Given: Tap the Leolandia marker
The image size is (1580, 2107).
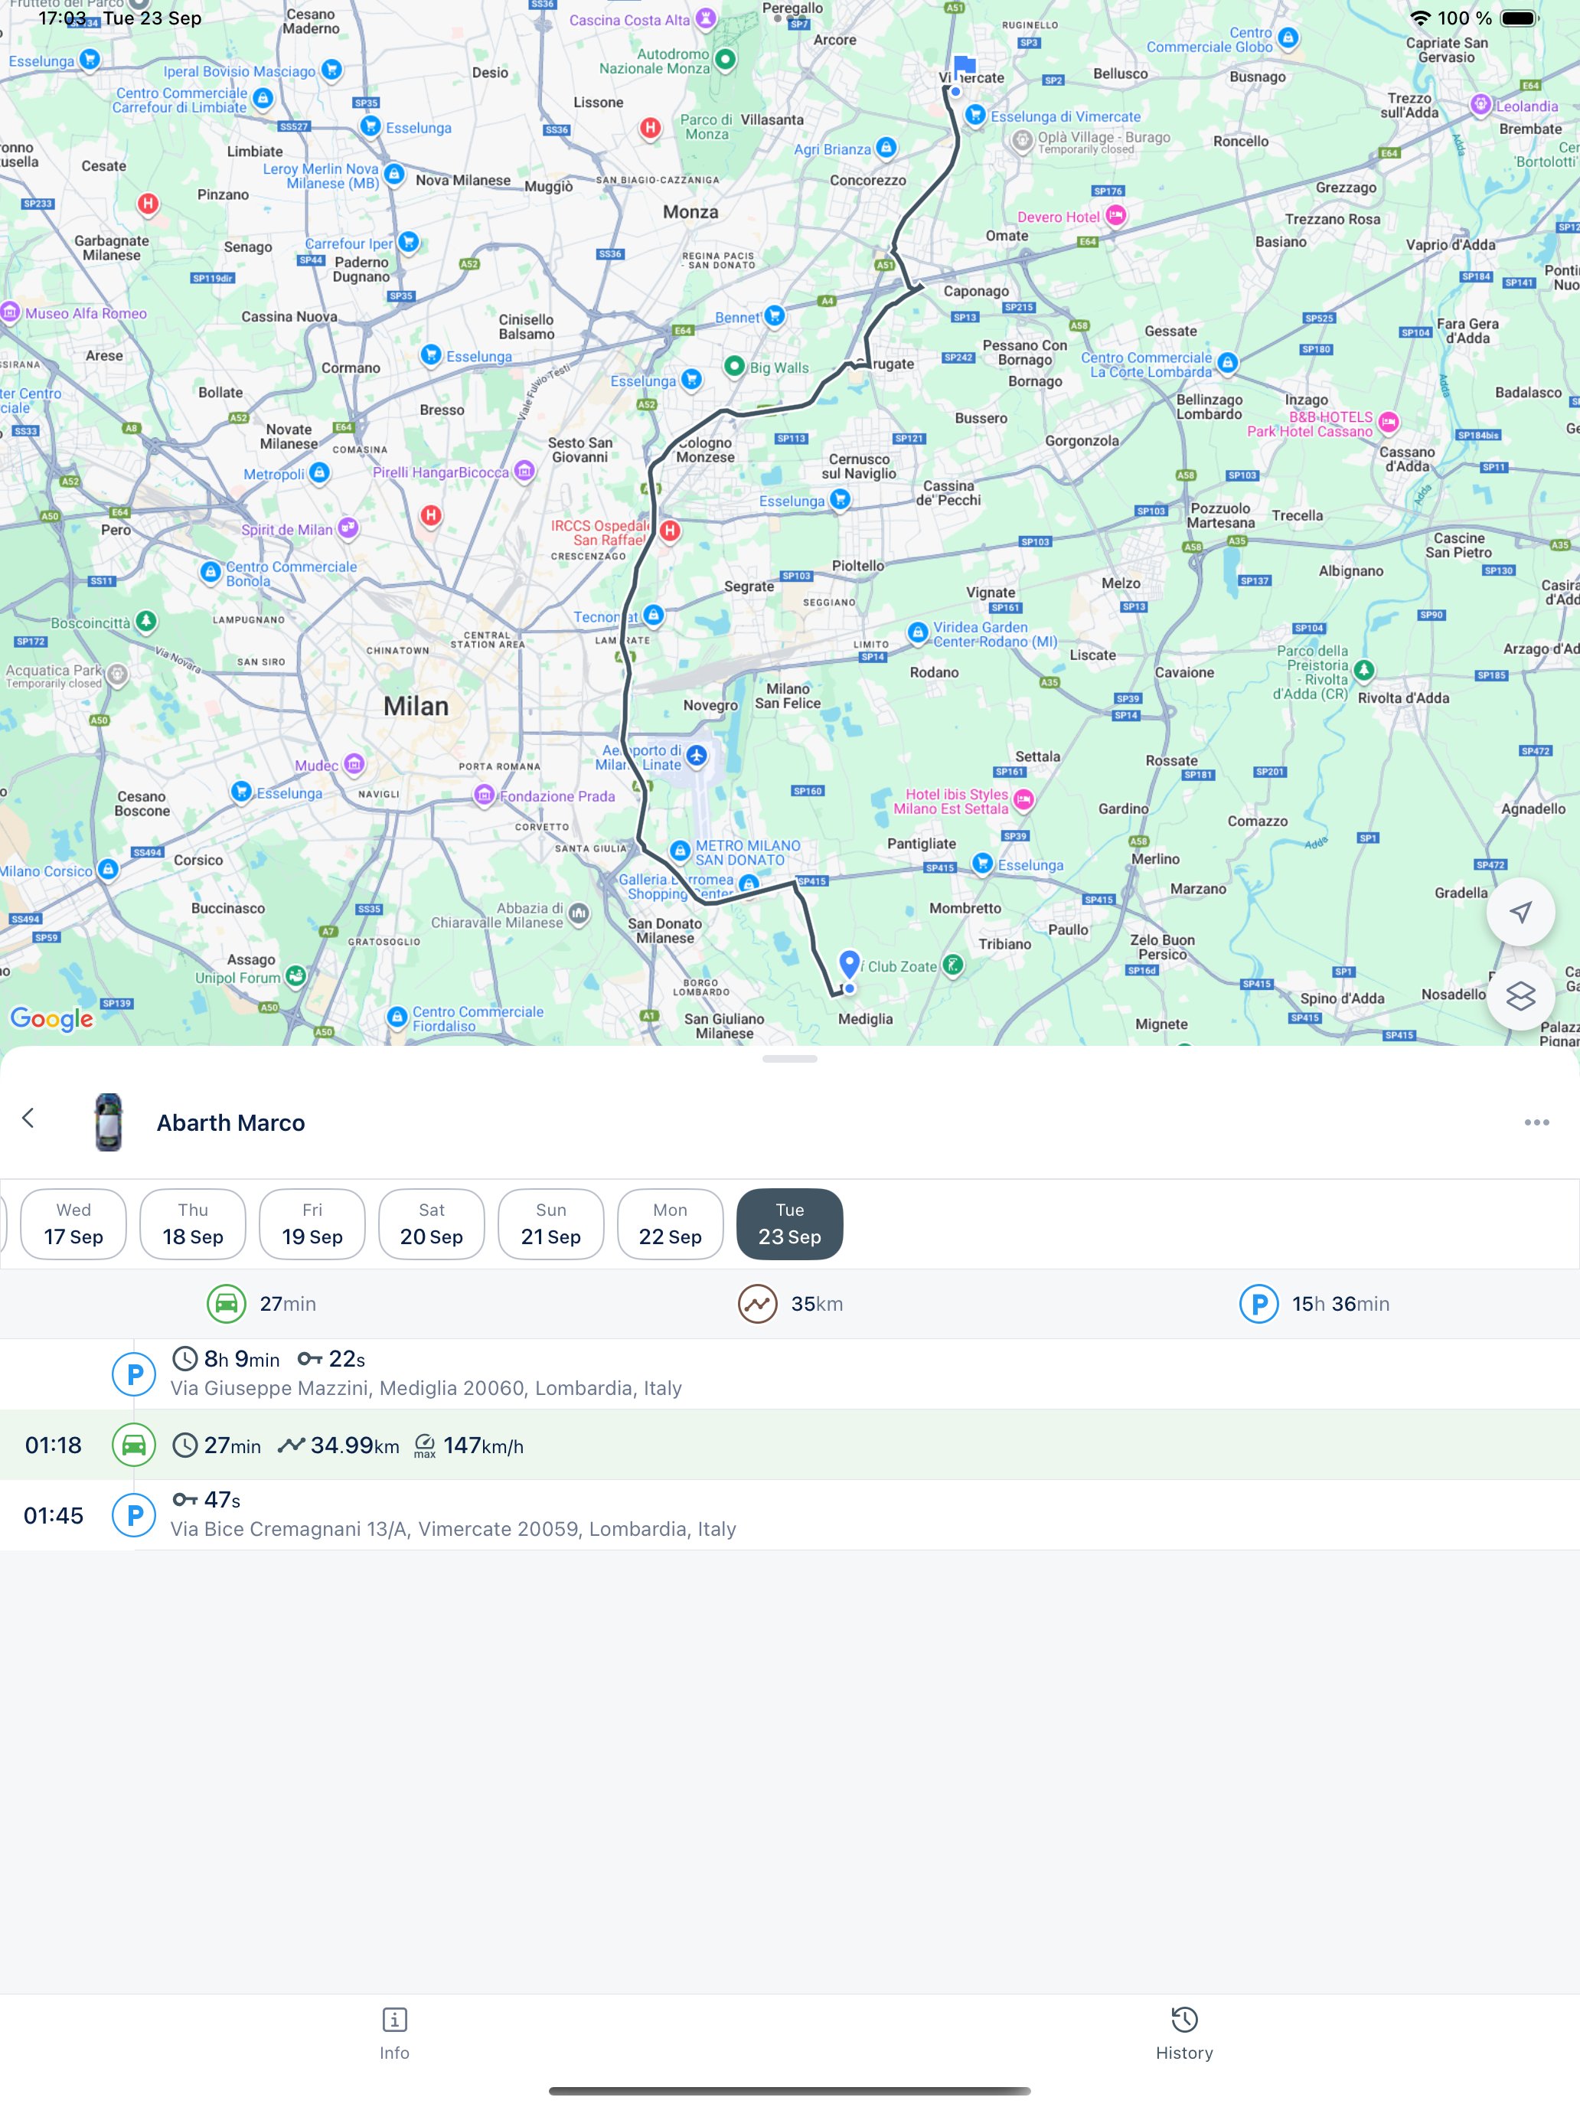Looking at the screenshot, I should click(1480, 105).
